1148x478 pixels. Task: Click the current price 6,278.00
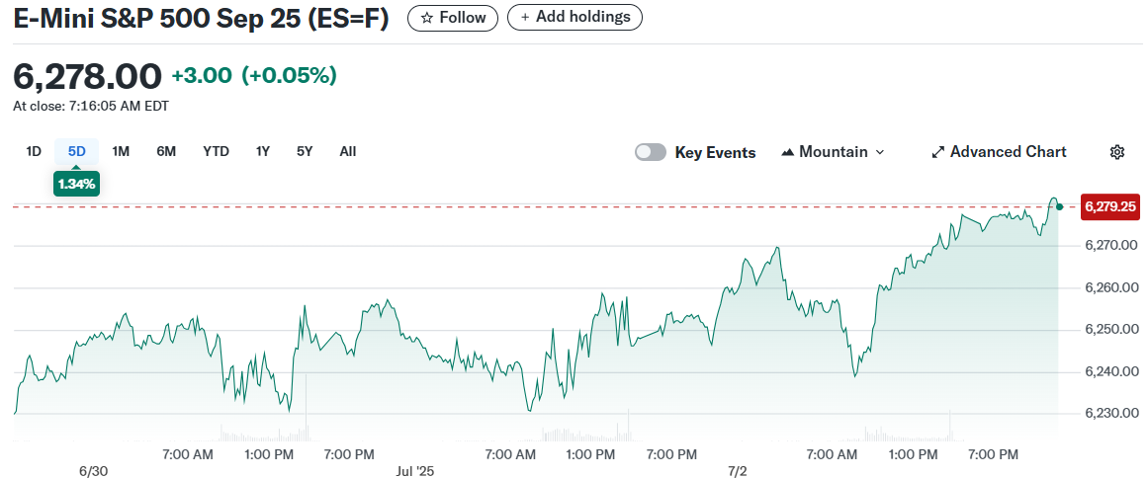click(x=88, y=76)
